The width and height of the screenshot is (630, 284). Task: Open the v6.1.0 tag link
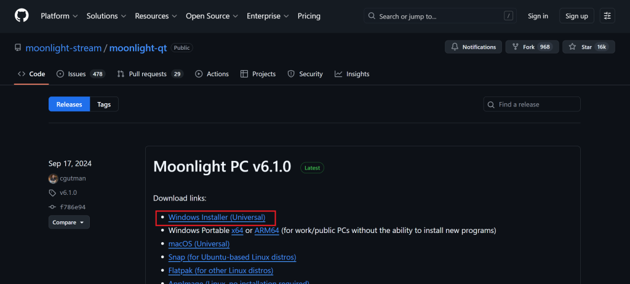[x=68, y=192]
